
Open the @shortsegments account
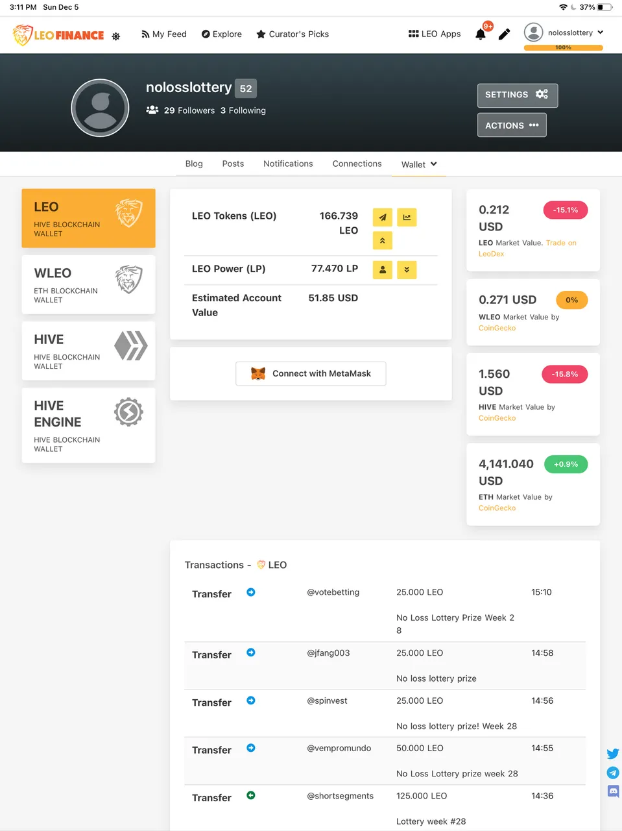click(340, 796)
